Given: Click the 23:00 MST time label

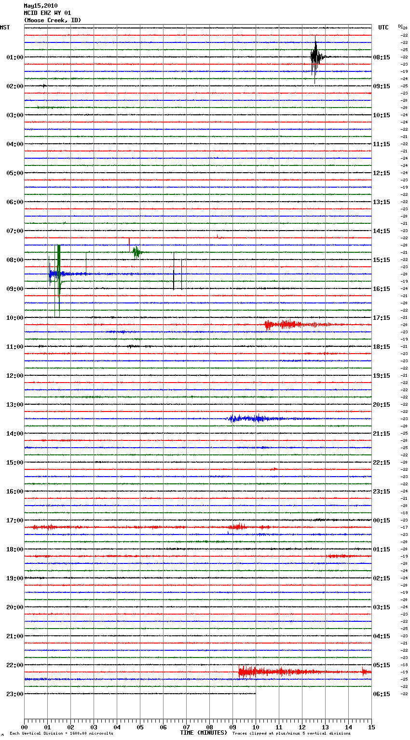Looking at the screenshot, I should 14,694.
